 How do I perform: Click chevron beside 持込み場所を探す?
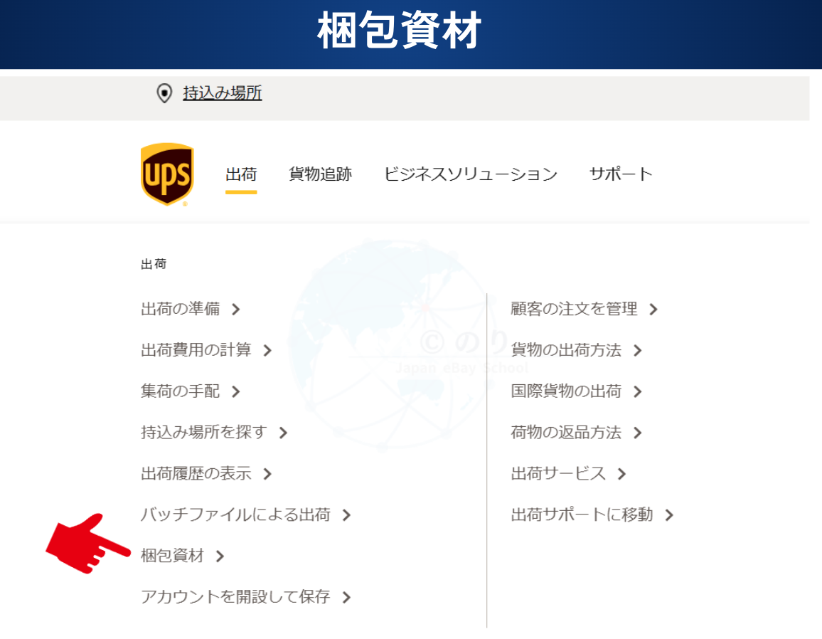283,433
